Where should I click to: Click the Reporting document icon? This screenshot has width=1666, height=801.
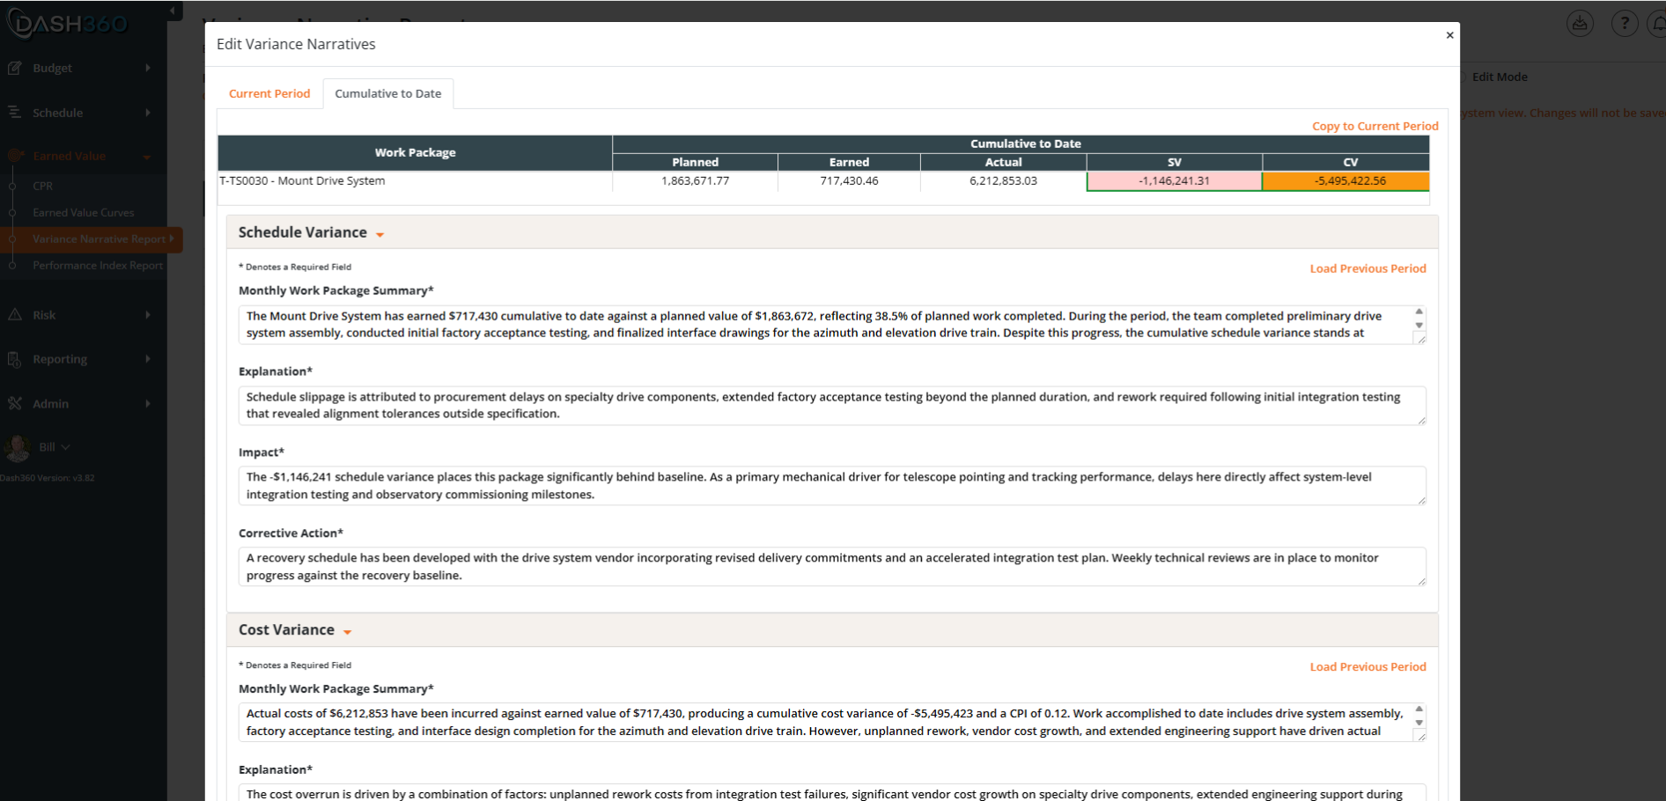[x=15, y=359]
